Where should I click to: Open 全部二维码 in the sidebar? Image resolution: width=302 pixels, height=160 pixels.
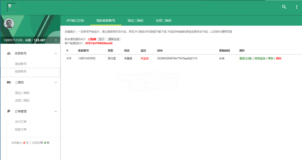(x=22, y=100)
